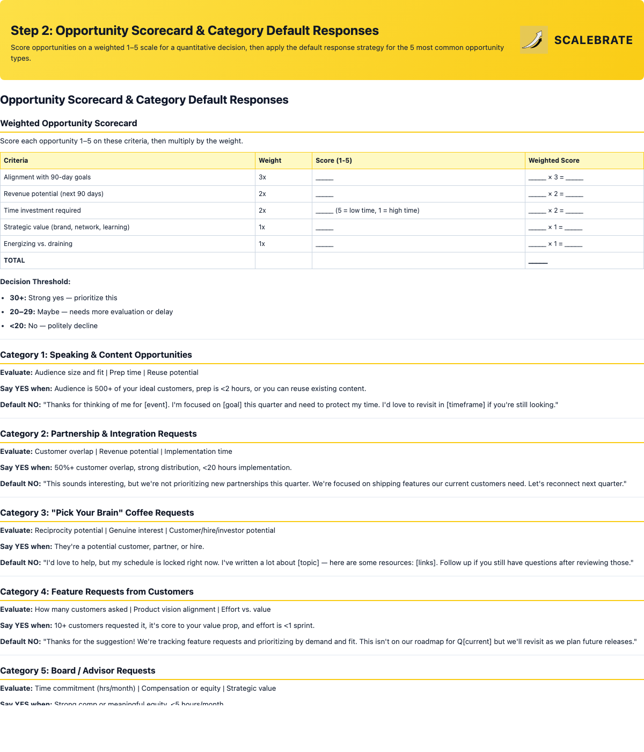Click 'Customer overlap | Revenue potential' evaluate line

click(116, 451)
